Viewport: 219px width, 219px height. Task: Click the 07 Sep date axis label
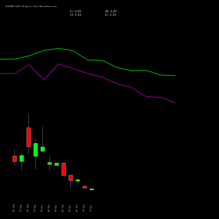point(70,208)
